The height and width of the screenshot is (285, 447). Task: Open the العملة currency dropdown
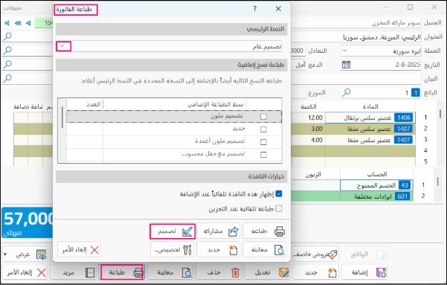coord(344,51)
